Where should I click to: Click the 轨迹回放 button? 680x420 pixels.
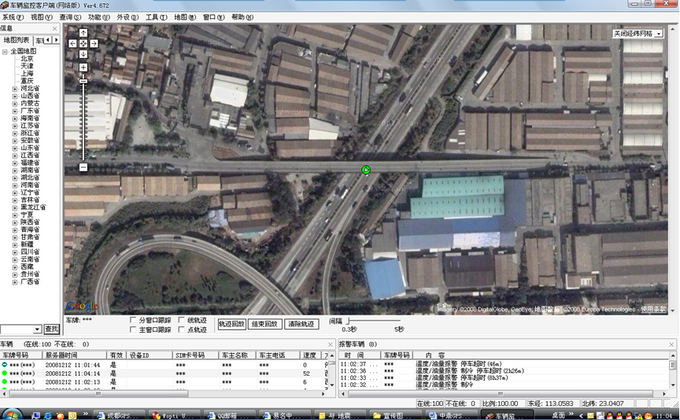pos(231,324)
